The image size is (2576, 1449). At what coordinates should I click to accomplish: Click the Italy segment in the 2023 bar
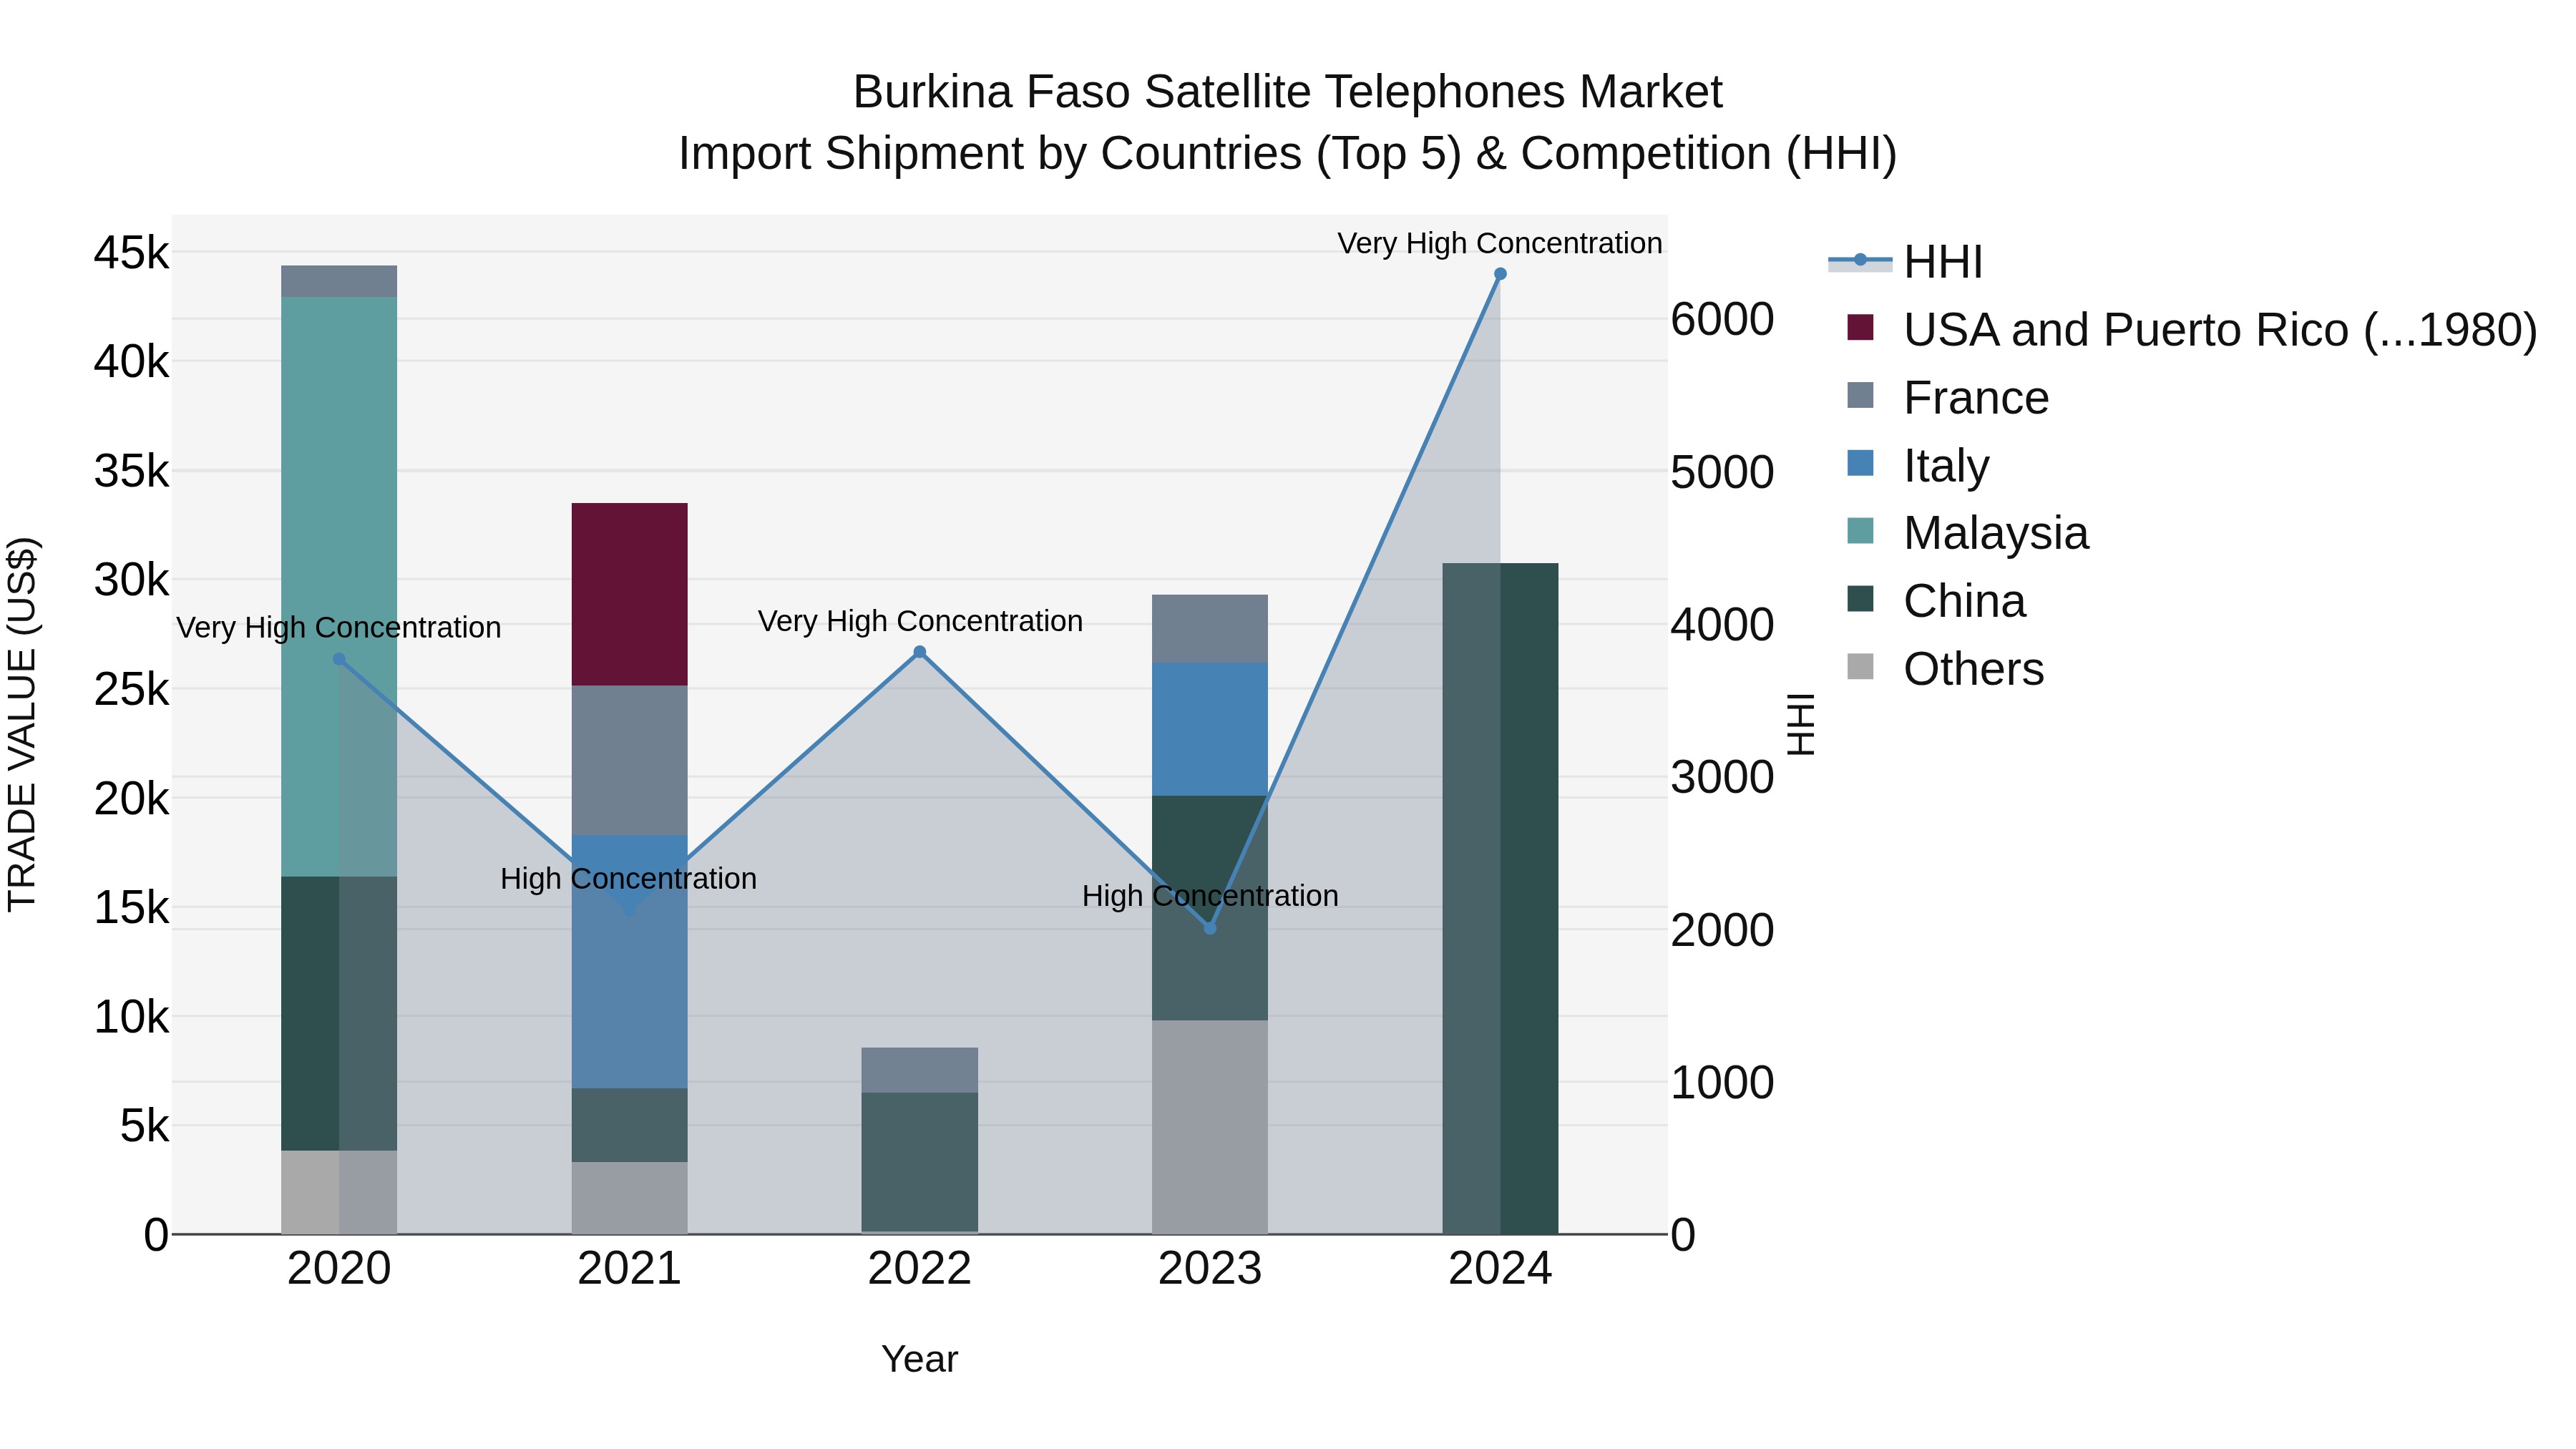1210,730
